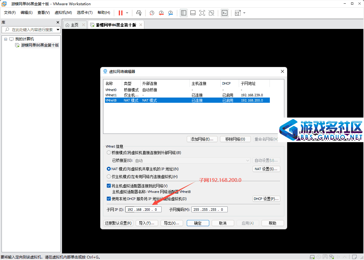Click the 导入(T)... button
The height and width of the screenshot is (260, 364).
click(x=147, y=223)
